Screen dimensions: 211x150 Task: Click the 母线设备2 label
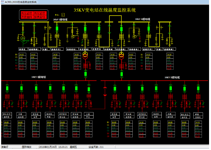click(x=134, y=49)
